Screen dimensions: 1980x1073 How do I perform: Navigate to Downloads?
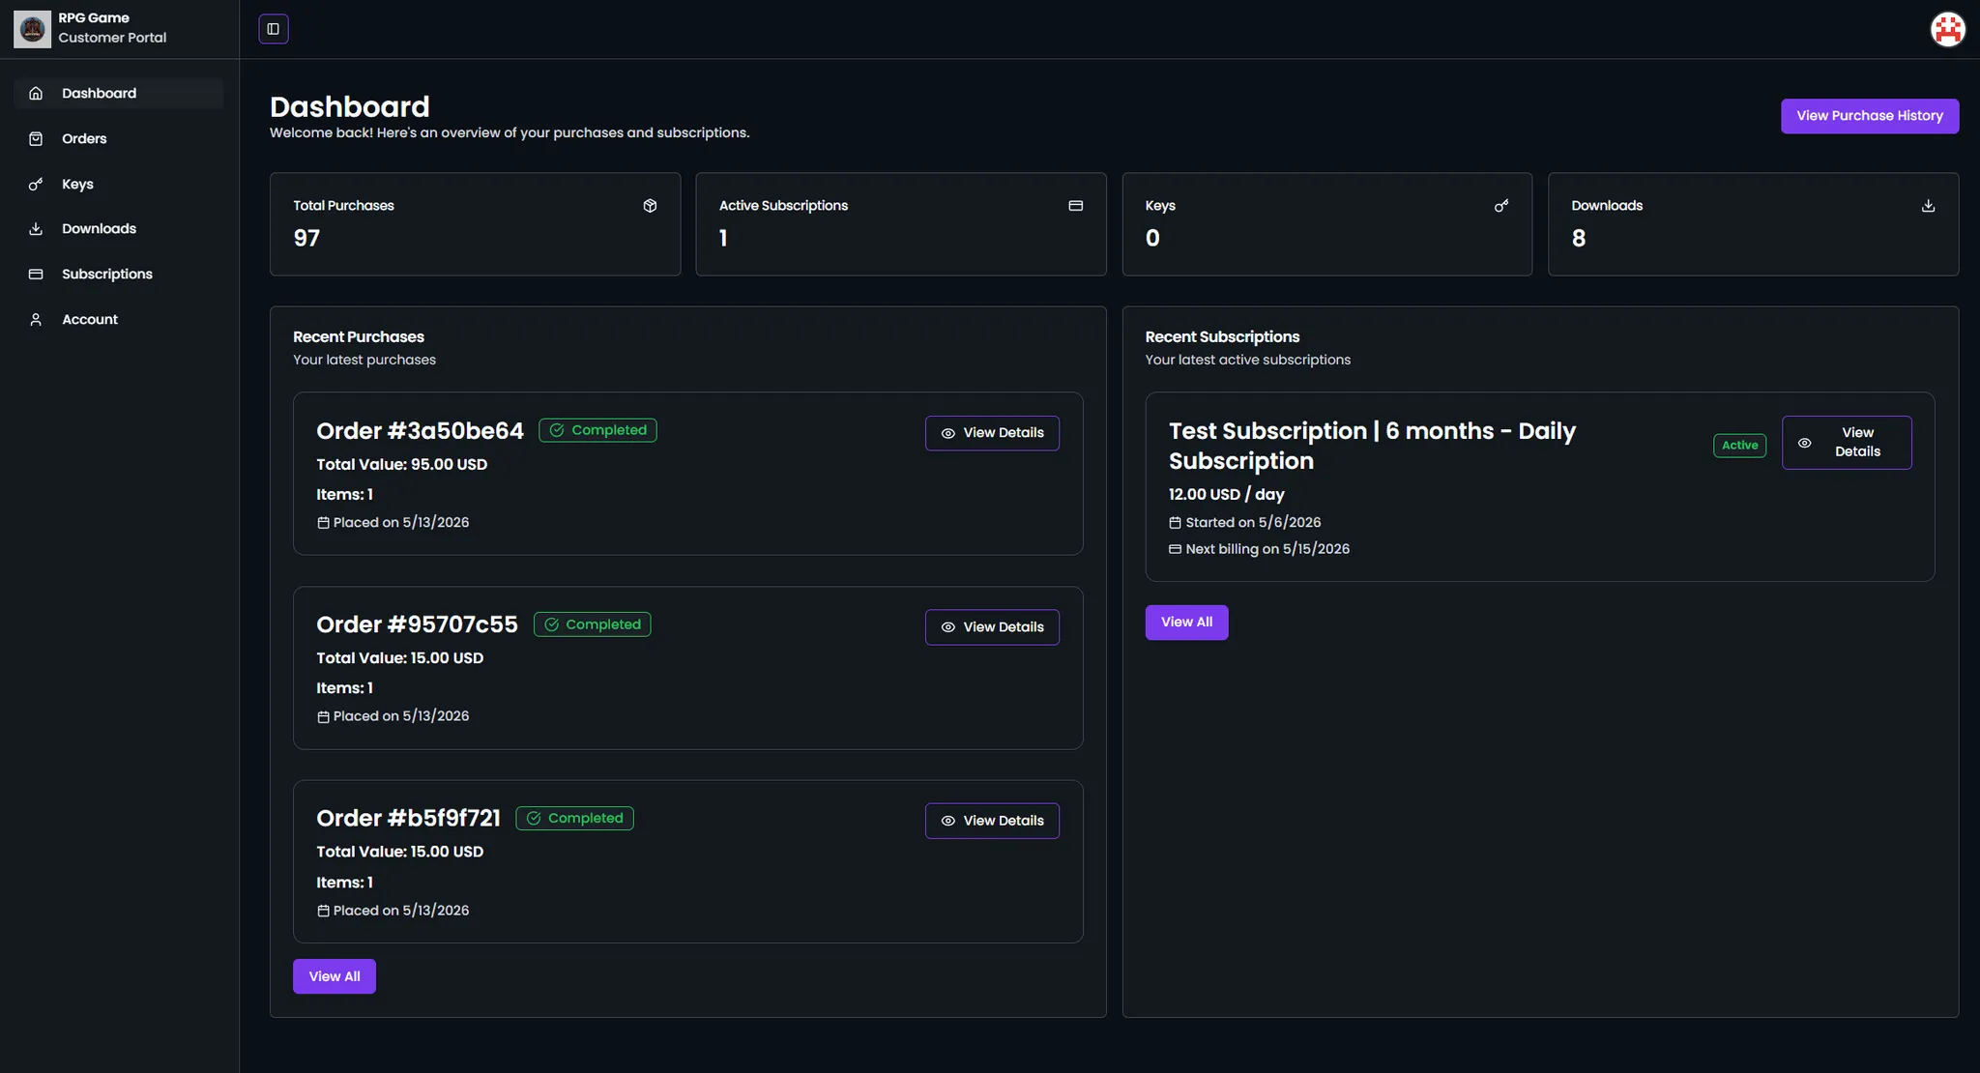click(x=118, y=229)
